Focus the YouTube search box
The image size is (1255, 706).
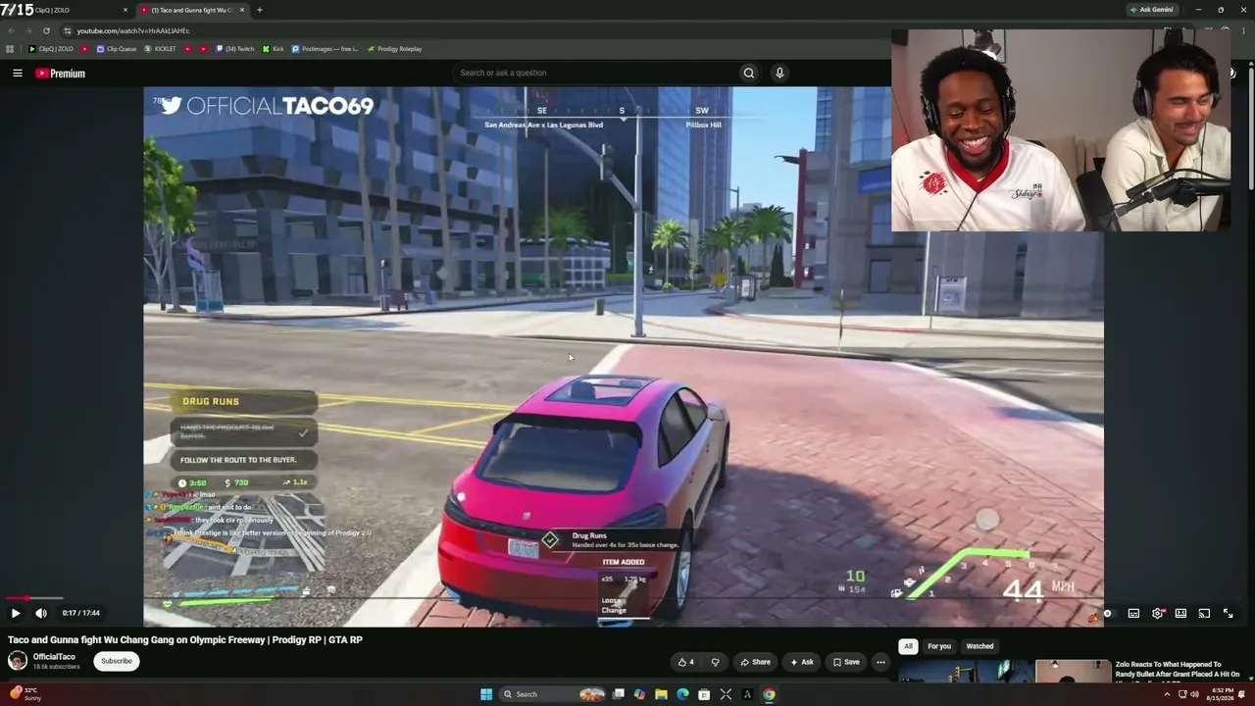(598, 73)
